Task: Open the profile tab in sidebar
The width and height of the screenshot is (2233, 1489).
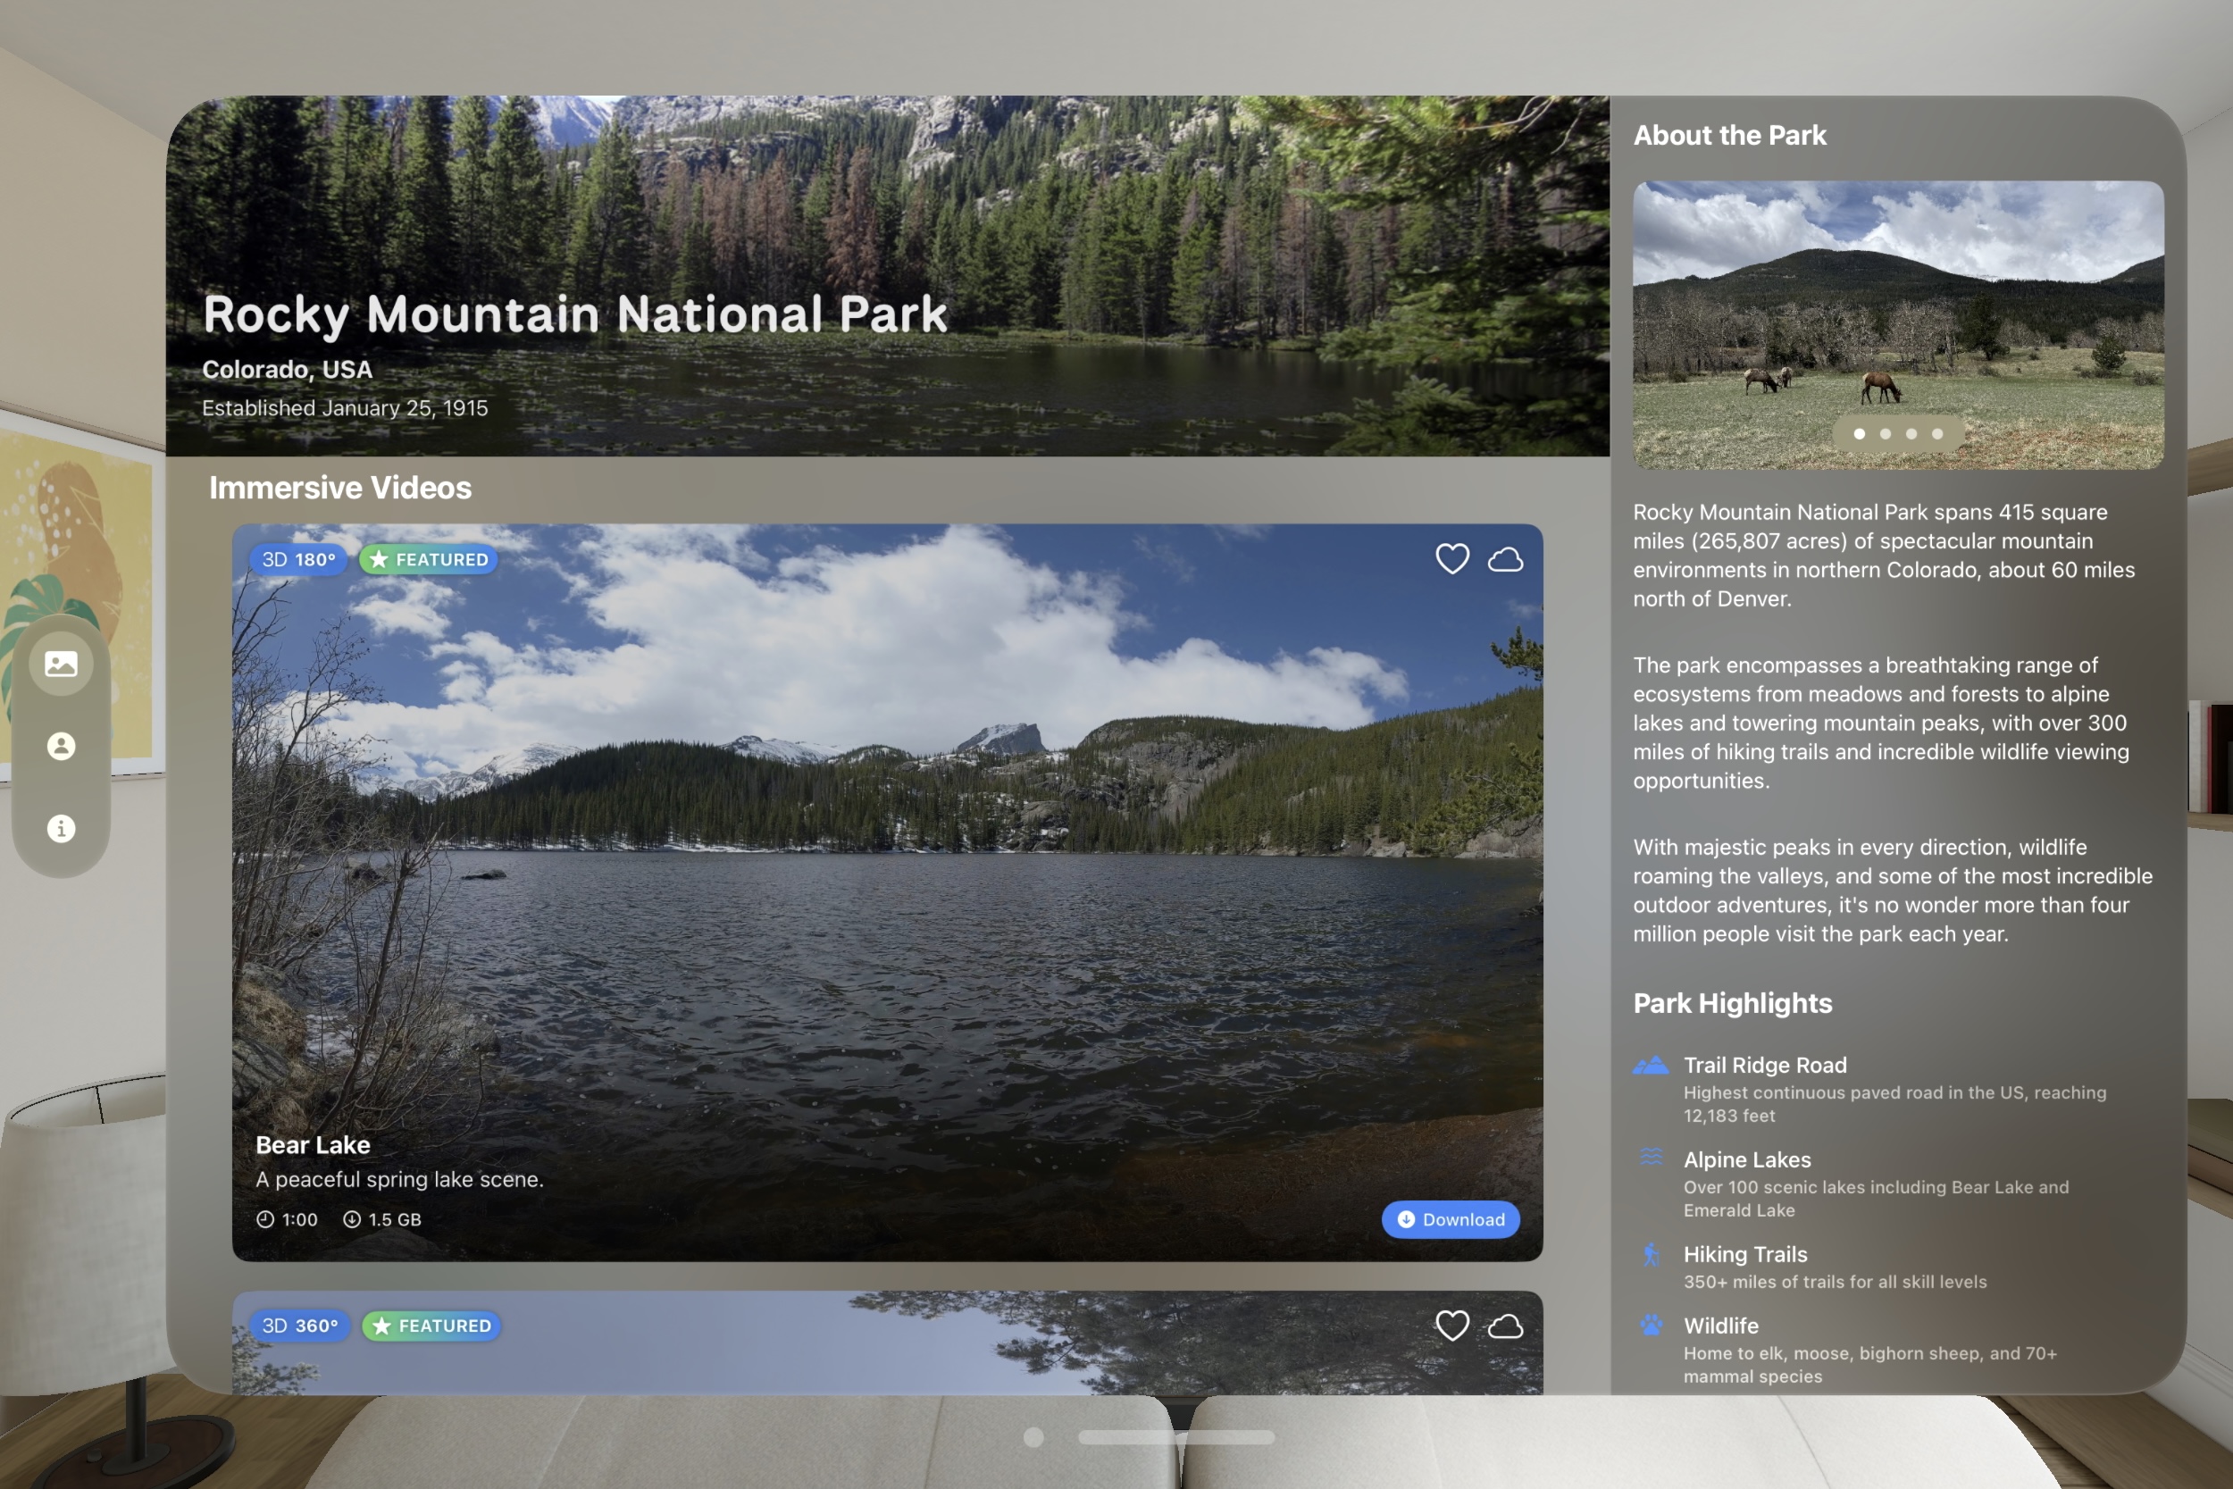Action: (x=61, y=747)
